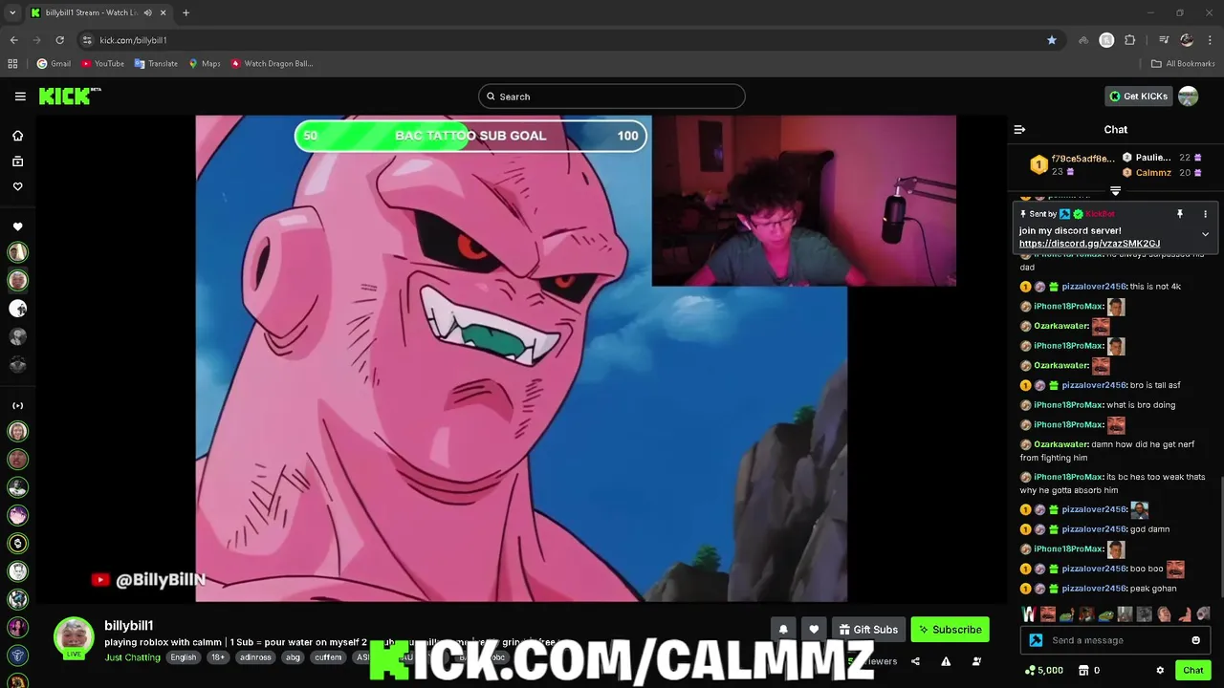
Task: Open chat settings gear icon
Action: pyautogui.click(x=1160, y=671)
